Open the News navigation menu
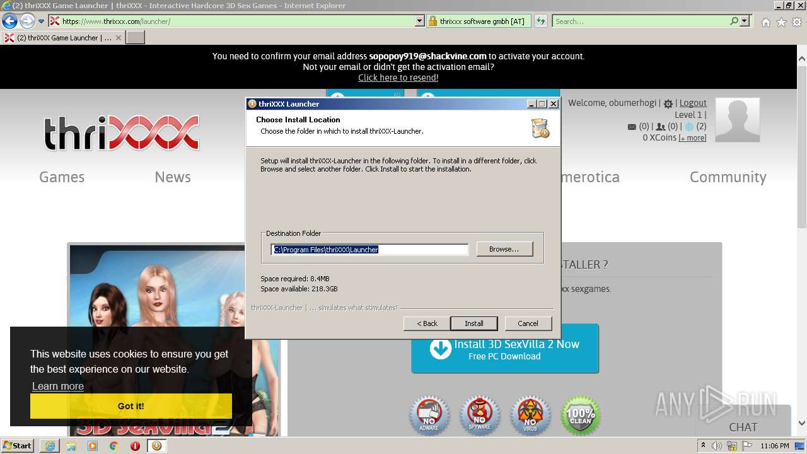This screenshot has height=454, width=807. (173, 177)
